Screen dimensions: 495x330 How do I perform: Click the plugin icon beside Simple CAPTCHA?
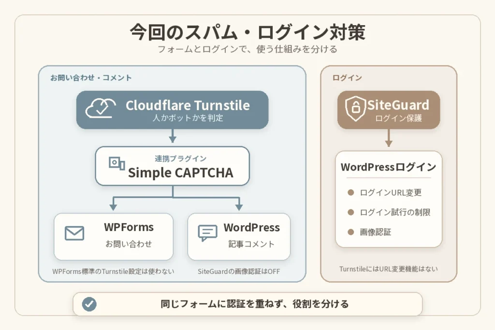(117, 163)
